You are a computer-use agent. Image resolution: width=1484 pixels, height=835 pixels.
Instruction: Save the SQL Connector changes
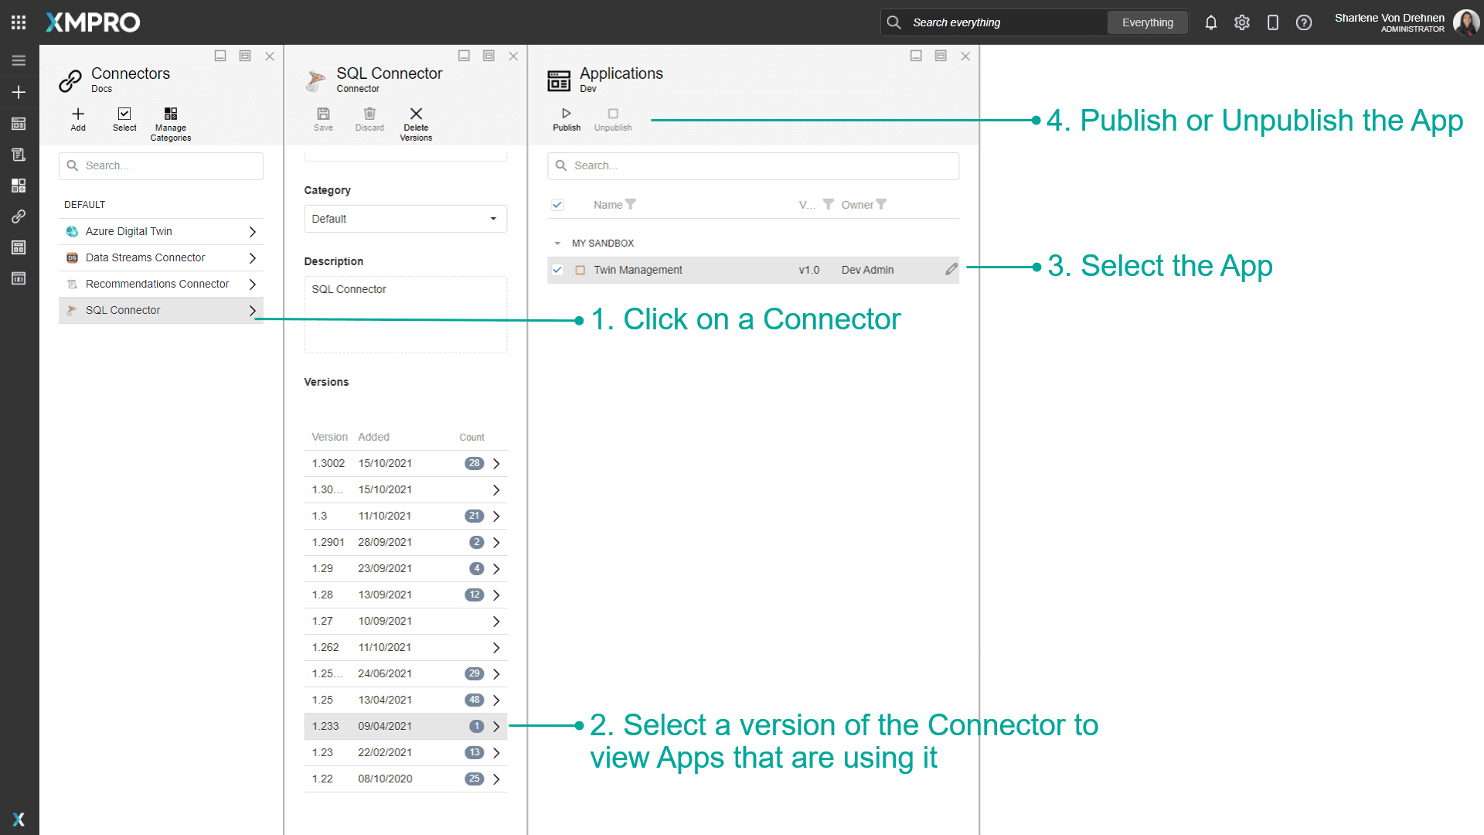[323, 120]
